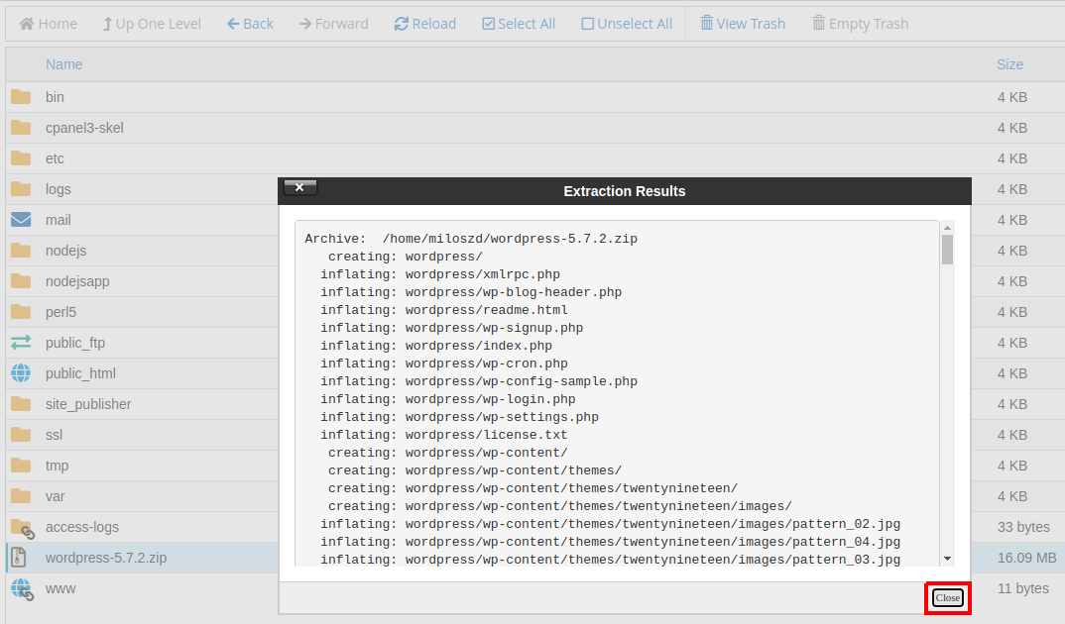Open View Trash
Viewport: 1065px width, 624px height.
[743, 24]
